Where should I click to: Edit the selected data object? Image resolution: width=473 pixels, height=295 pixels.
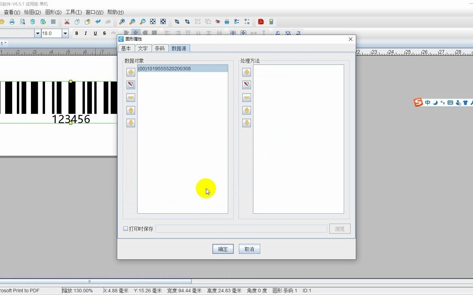131,85
